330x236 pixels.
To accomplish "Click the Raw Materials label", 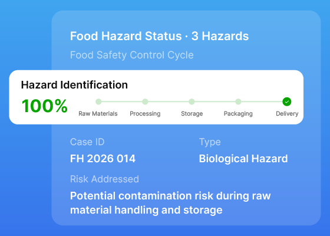I will click(98, 113).
